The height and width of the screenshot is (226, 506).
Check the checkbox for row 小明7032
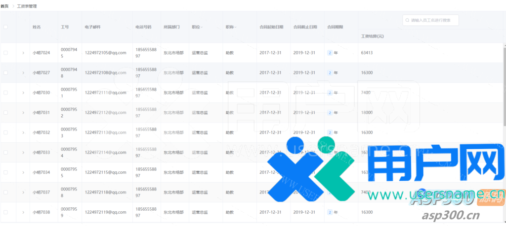5,132
